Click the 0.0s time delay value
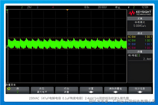The width and height of the screenshot is (158, 105). (87, 7)
